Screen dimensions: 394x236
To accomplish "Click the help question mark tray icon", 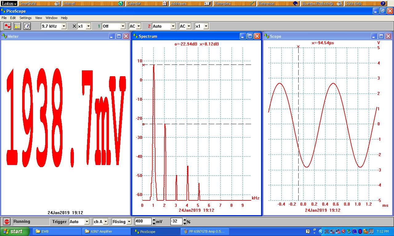I will point(308,231).
